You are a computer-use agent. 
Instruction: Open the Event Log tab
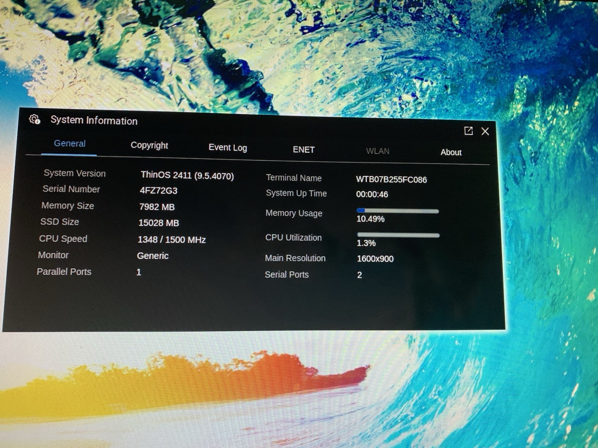pyautogui.click(x=228, y=147)
